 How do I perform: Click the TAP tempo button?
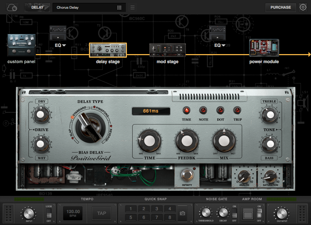pyautogui.click(x=102, y=213)
